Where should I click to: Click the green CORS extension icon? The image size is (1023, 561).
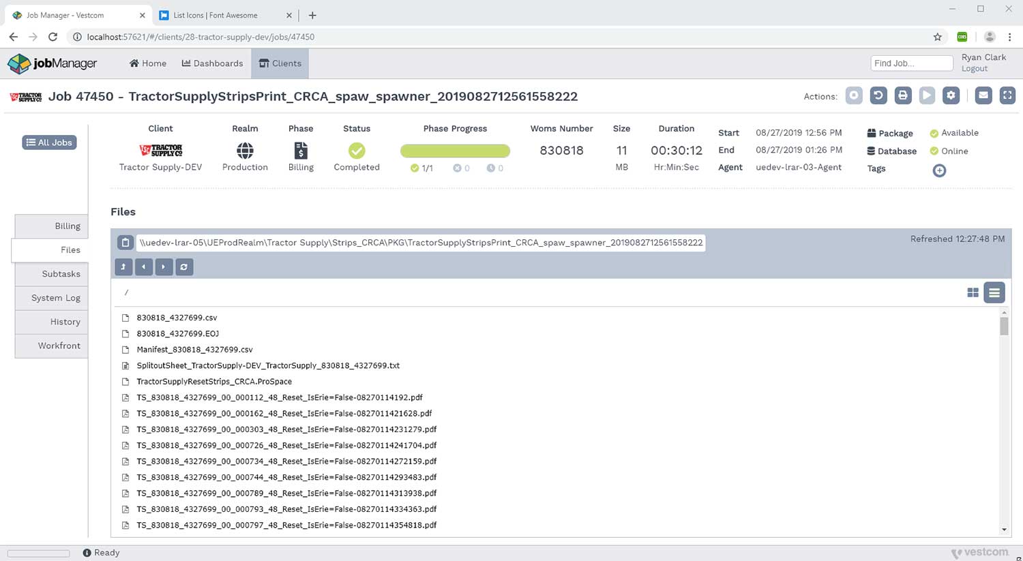962,37
